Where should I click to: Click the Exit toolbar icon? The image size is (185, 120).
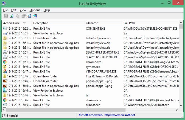(x=35, y=16)
